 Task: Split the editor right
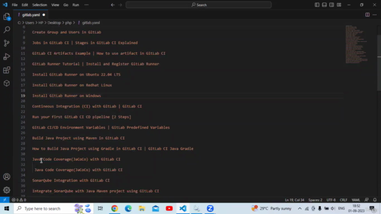coord(367,15)
